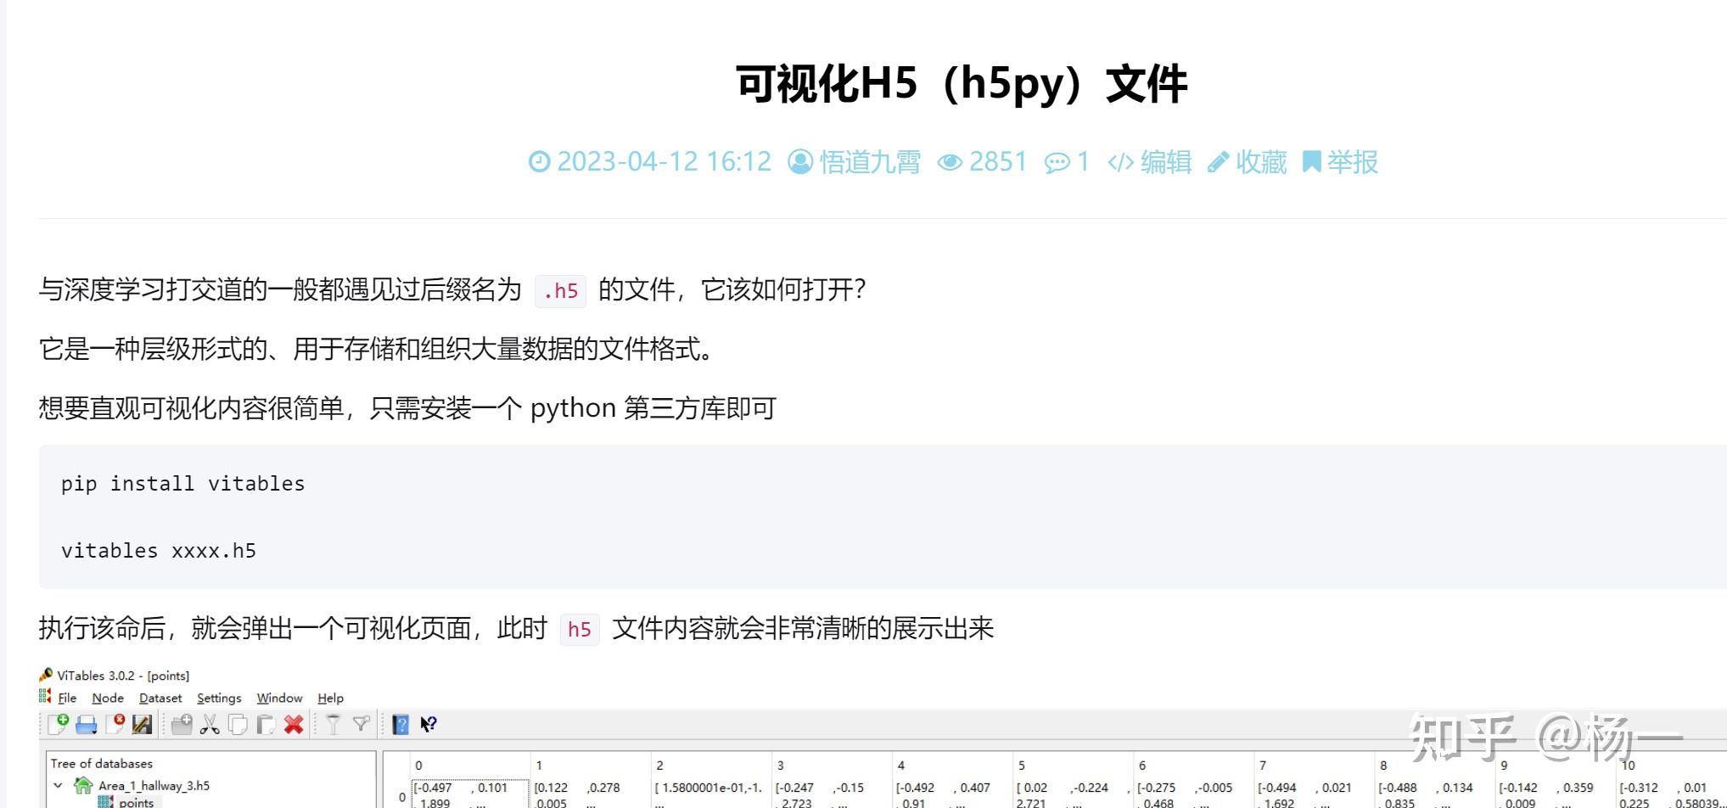Open the Node menu
Screen dimensions: 1727x808
(107, 698)
